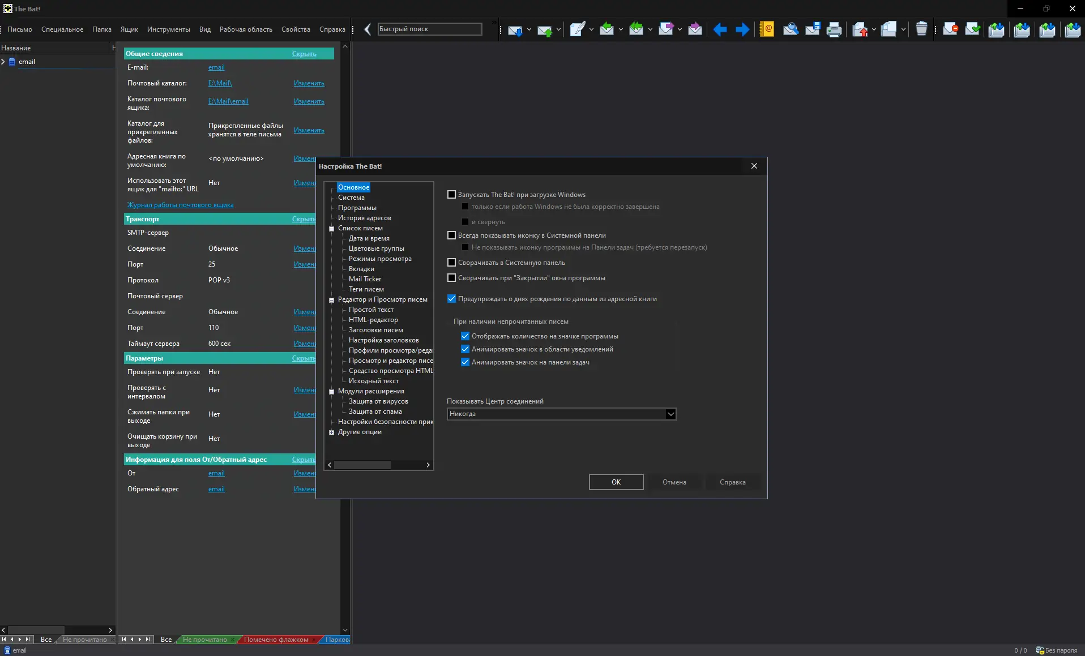
Task: Select 'Защита от спама' in settings tree
Action: (375, 411)
